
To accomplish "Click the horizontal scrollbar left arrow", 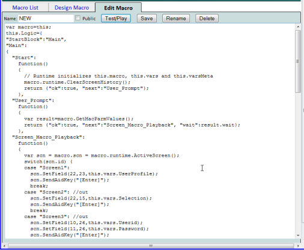I will 4,246.
